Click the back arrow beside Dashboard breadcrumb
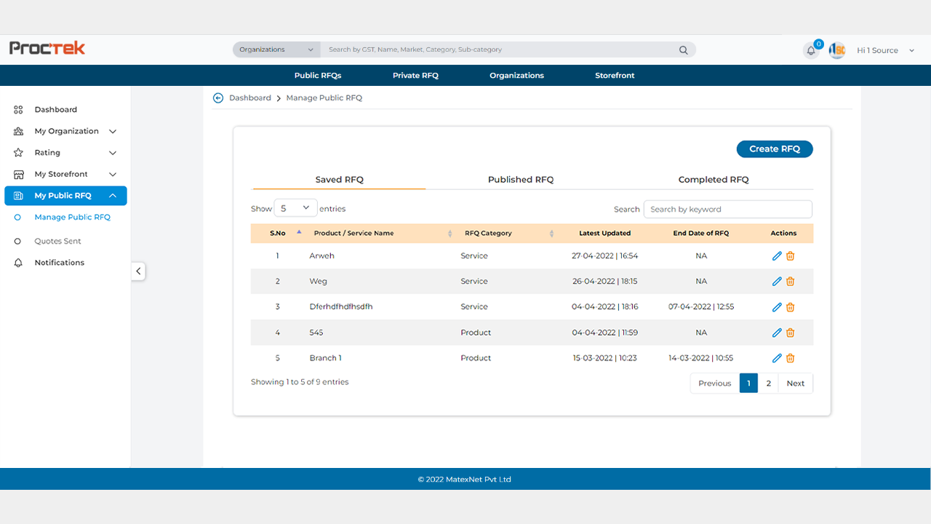Image resolution: width=931 pixels, height=524 pixels. tap(218, 98)
